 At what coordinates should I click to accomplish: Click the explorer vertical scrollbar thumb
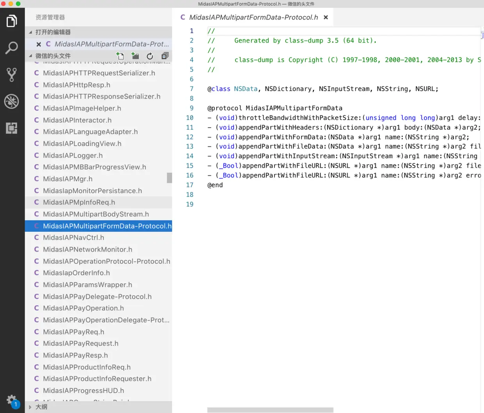[169, 178]
